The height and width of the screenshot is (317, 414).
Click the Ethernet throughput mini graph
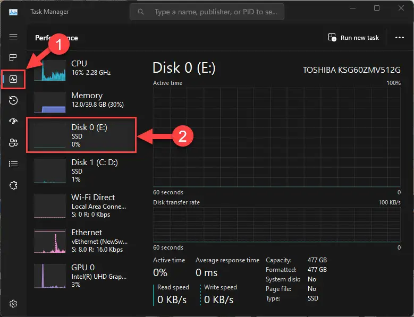[50, 241]
